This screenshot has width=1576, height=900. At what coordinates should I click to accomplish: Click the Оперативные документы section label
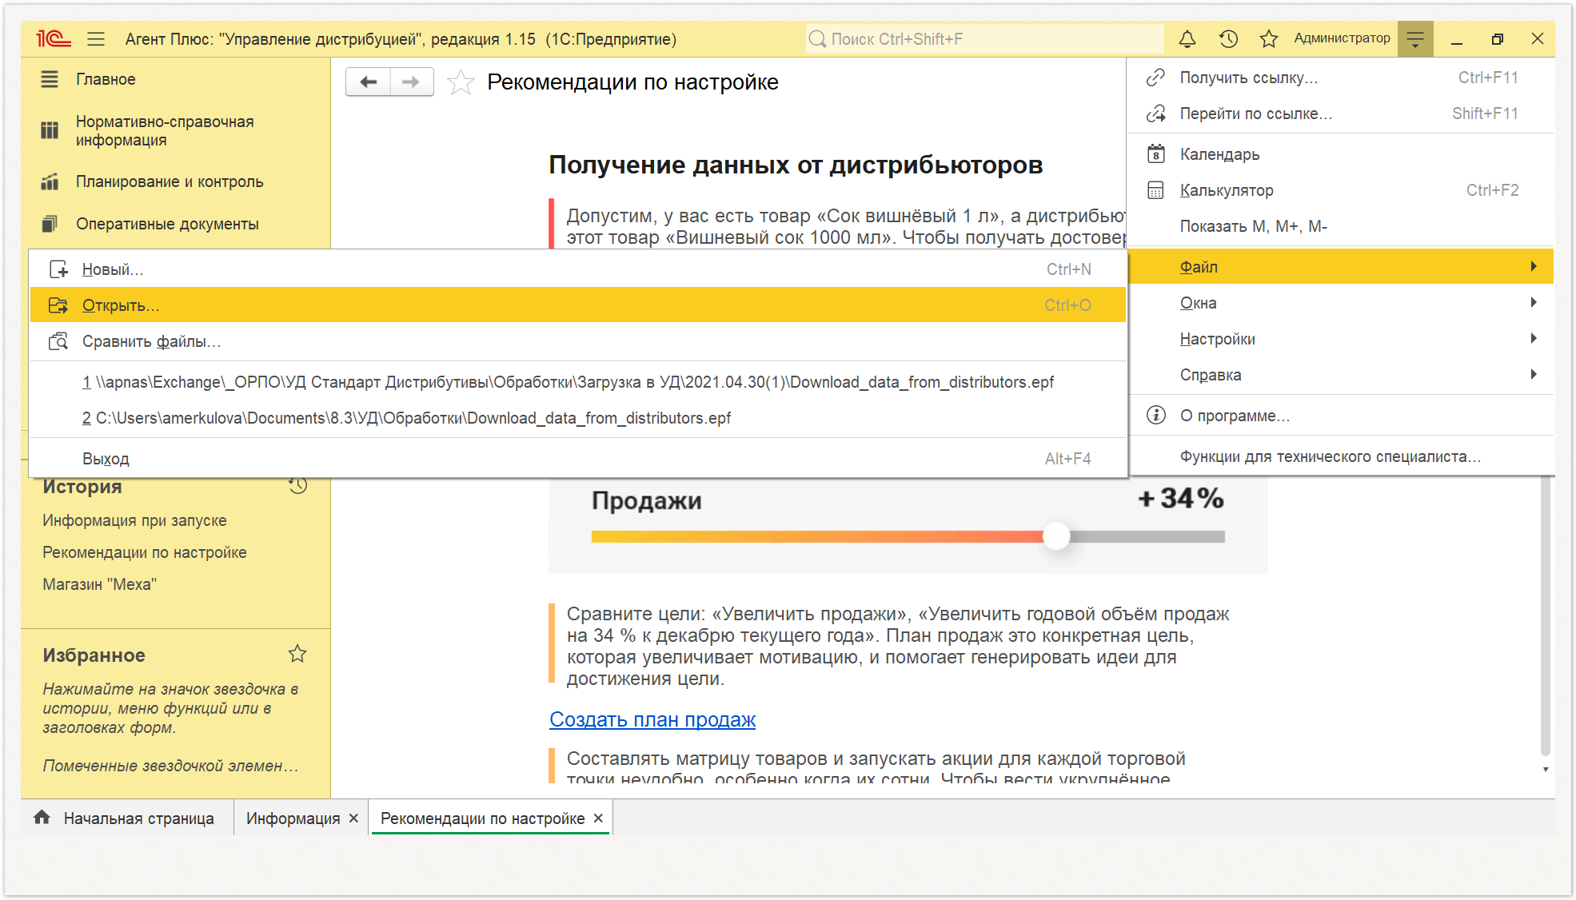167,224
